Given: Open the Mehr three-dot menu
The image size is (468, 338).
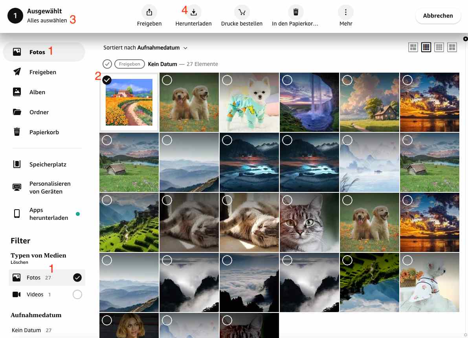Looking at the screenshot, I should (x=346, y=12).
